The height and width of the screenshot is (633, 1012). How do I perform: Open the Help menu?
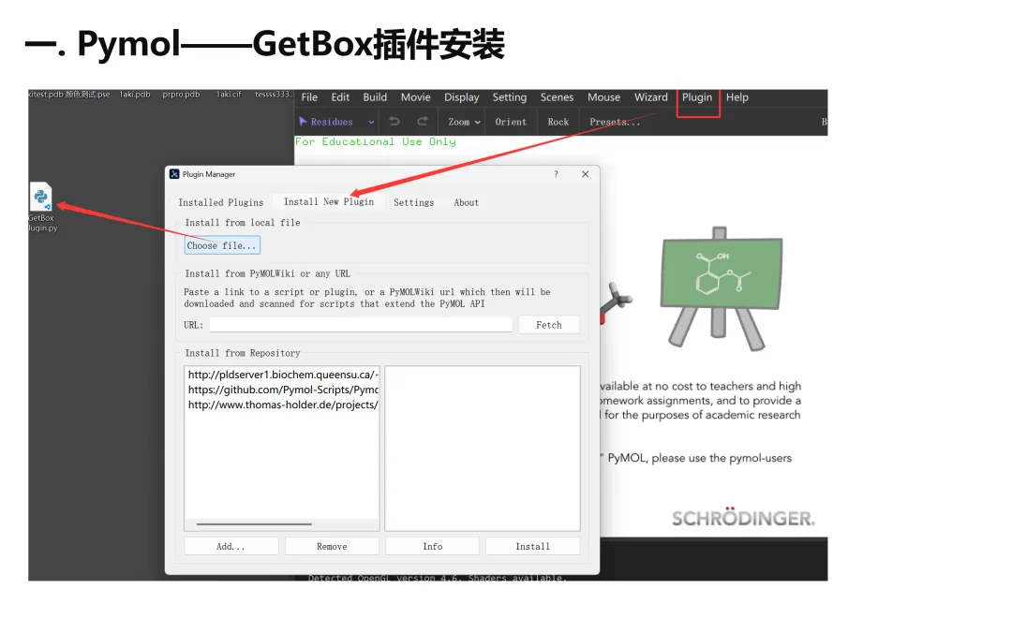[x=737, y=97]
